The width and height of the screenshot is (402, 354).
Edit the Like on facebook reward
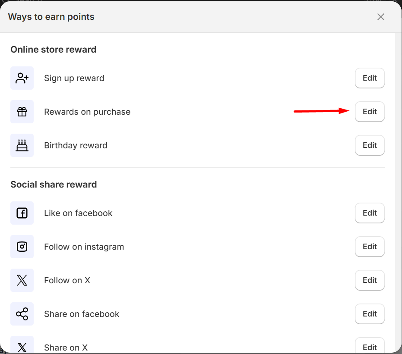pyautogui.click(x=370, y=213)
